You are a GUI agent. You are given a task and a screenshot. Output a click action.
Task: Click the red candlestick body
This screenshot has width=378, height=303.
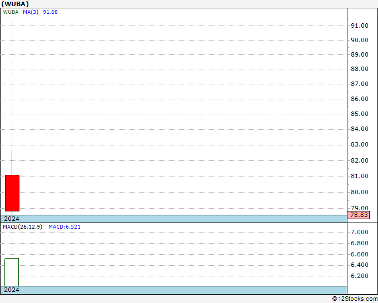12,193
